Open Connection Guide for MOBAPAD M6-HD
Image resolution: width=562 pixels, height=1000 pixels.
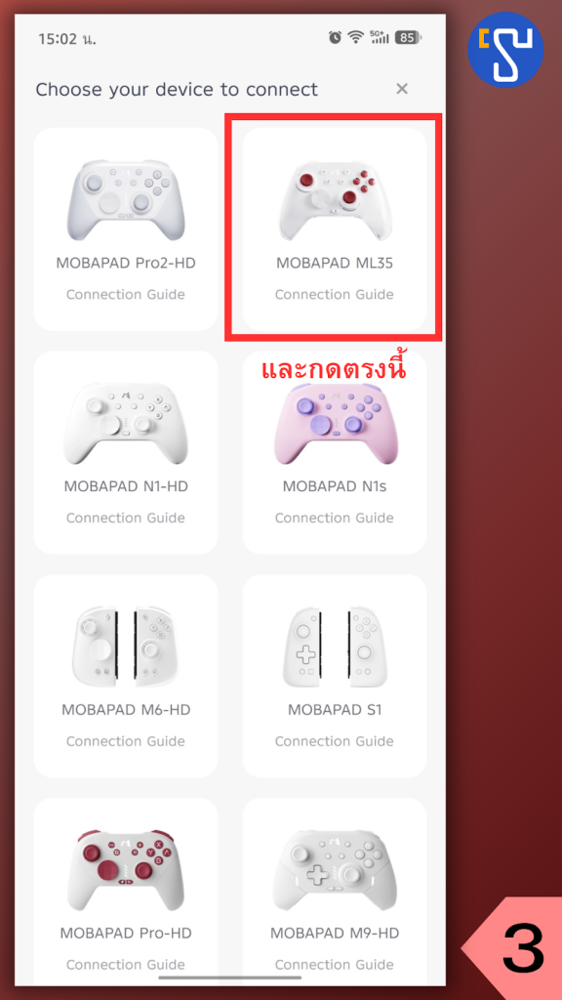(x=126, y=741)
